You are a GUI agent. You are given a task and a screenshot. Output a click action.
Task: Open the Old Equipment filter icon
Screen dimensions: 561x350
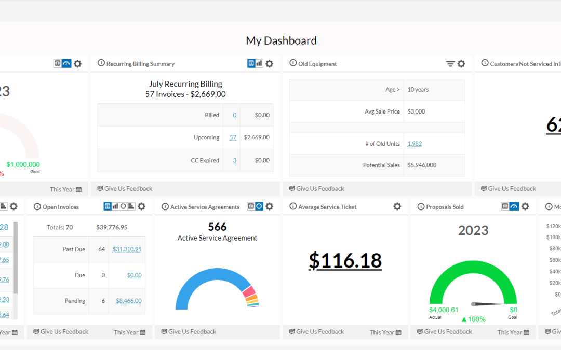click(450, 63)
